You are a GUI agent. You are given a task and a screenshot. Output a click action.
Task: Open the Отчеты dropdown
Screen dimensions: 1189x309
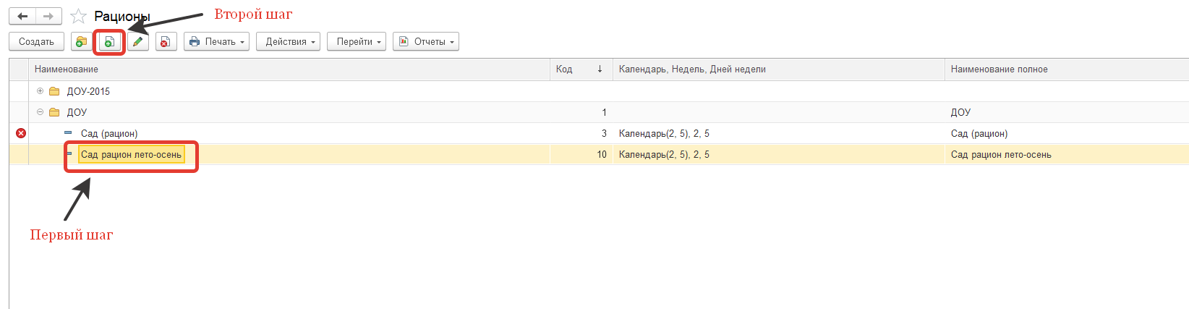click(426, 42)
